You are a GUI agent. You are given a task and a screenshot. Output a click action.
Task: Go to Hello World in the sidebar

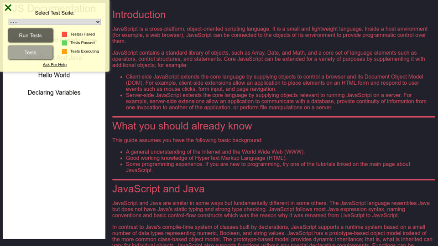click(x=54, y=75)
